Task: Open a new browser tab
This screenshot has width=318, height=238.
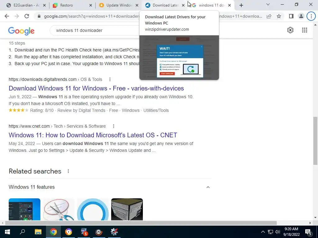Action: pyautogui.click(x=241, y=5)
